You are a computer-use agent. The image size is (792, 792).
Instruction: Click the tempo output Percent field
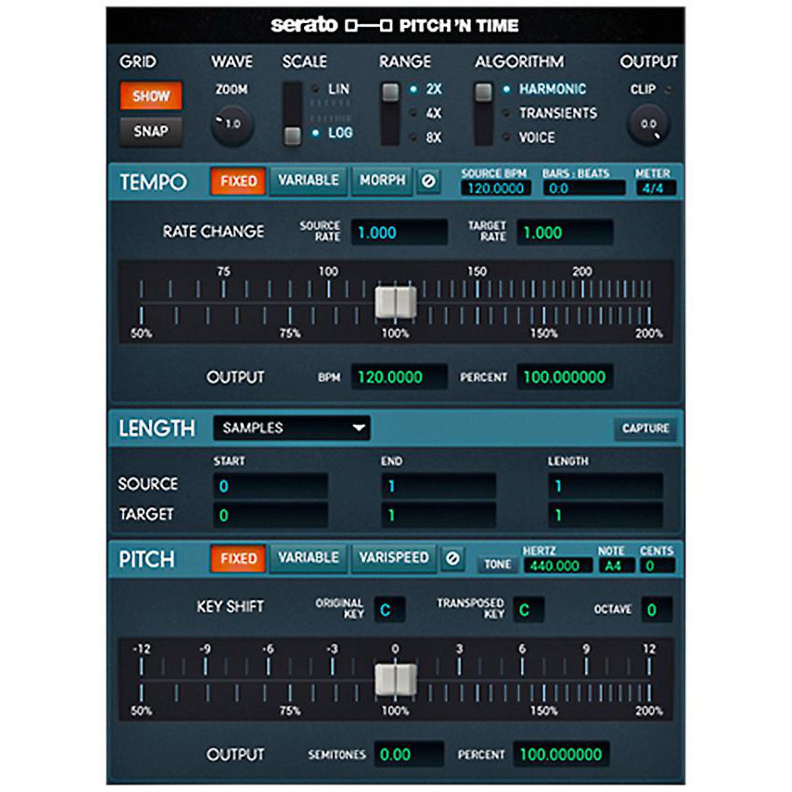pyautogui.click(x=565, y=377)
